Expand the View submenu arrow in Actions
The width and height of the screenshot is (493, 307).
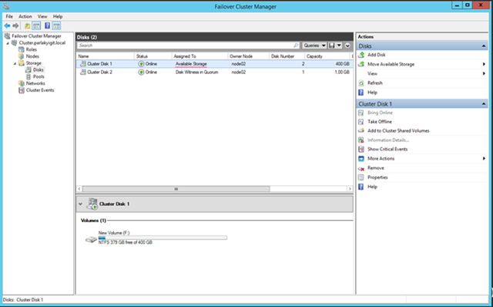[x=484, y=74]
